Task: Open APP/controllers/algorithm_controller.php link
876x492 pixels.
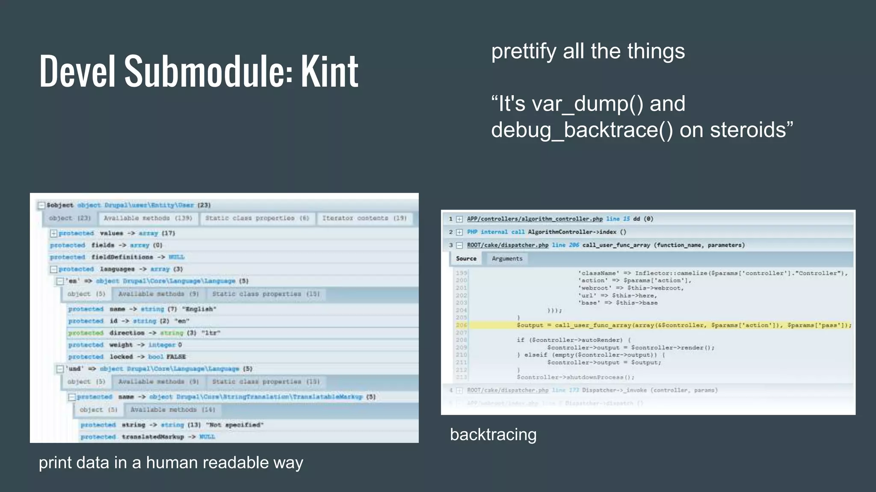Action: (x=535, y=219)
